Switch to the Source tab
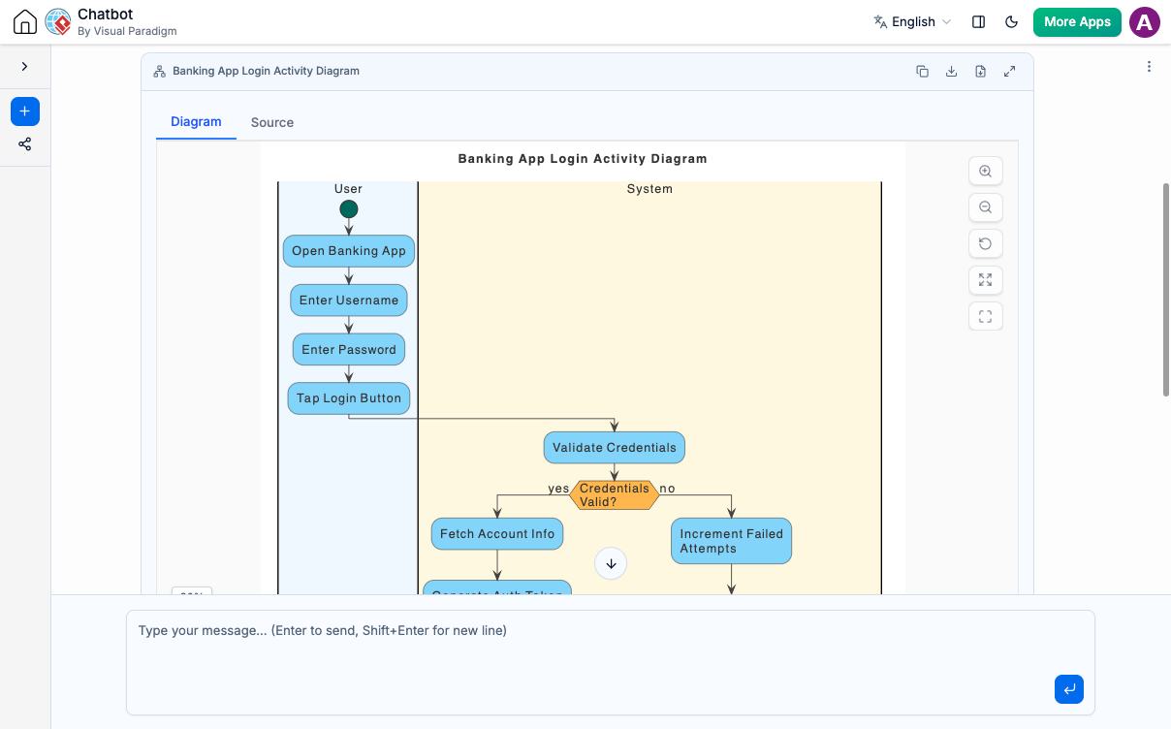The height and width of the screenshot is (729, 1171). tap(272, 122)
